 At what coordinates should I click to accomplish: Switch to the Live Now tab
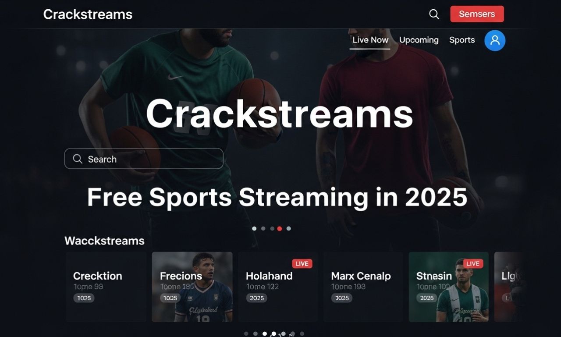[x=370, y=40]
